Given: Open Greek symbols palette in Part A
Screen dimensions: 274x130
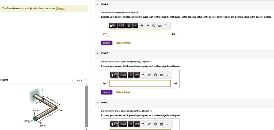Looking at the screenshot, I should 121,26.
